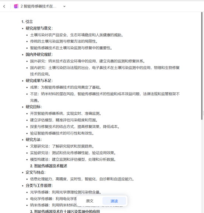This screenshot has height=213, width=204.
Task: Select the bullet 国内外研究现状
Action: click(39, 54)
